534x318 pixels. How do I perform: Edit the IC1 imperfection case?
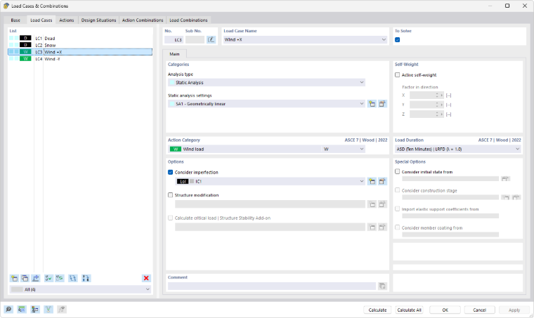click(x=382, y=181)
